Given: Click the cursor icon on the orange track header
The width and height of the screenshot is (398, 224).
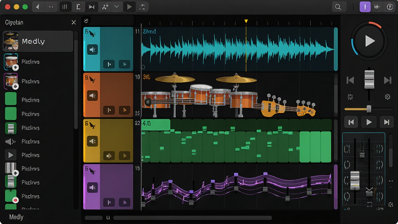Looking at the screenshot, I should coord(93,80).
